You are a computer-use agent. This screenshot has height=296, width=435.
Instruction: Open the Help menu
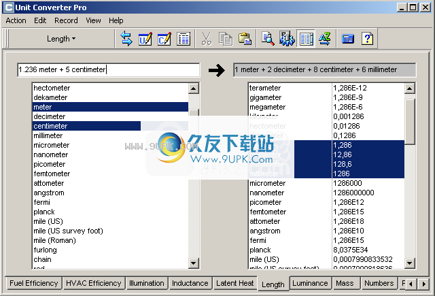116,20
